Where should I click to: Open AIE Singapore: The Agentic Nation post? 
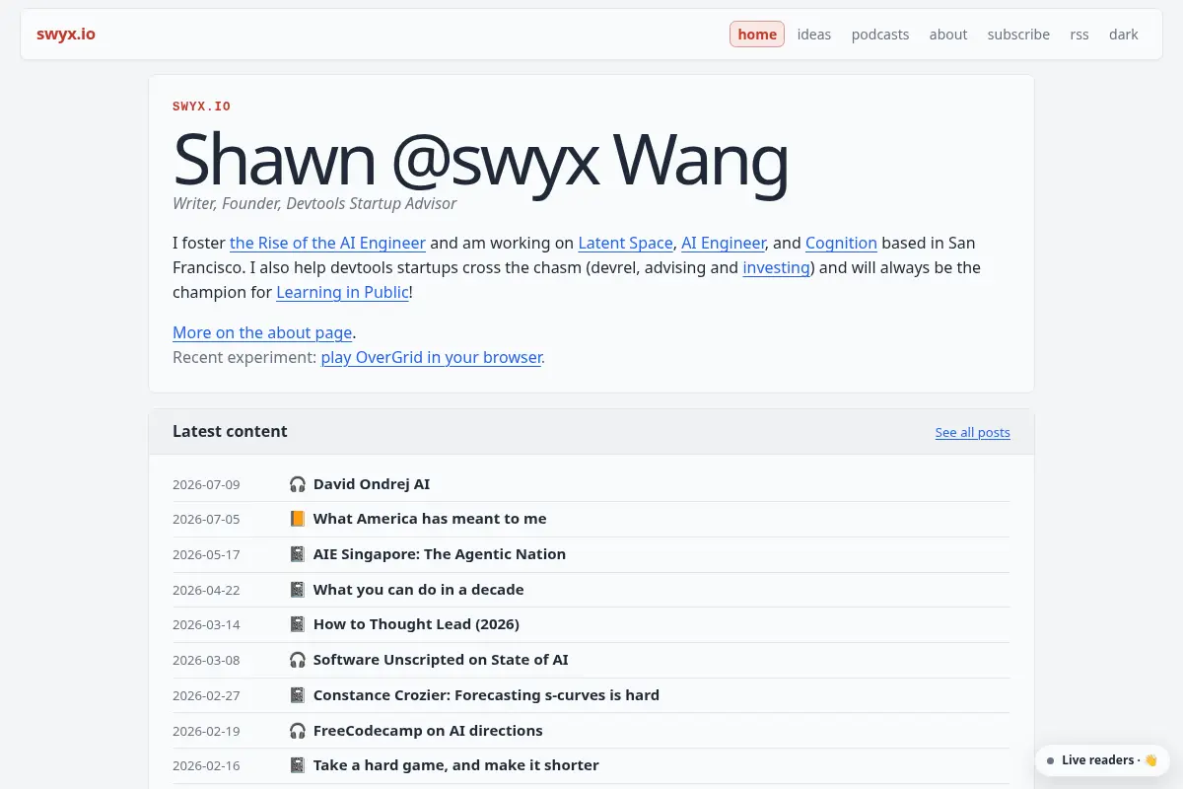[x=440, y=554]
